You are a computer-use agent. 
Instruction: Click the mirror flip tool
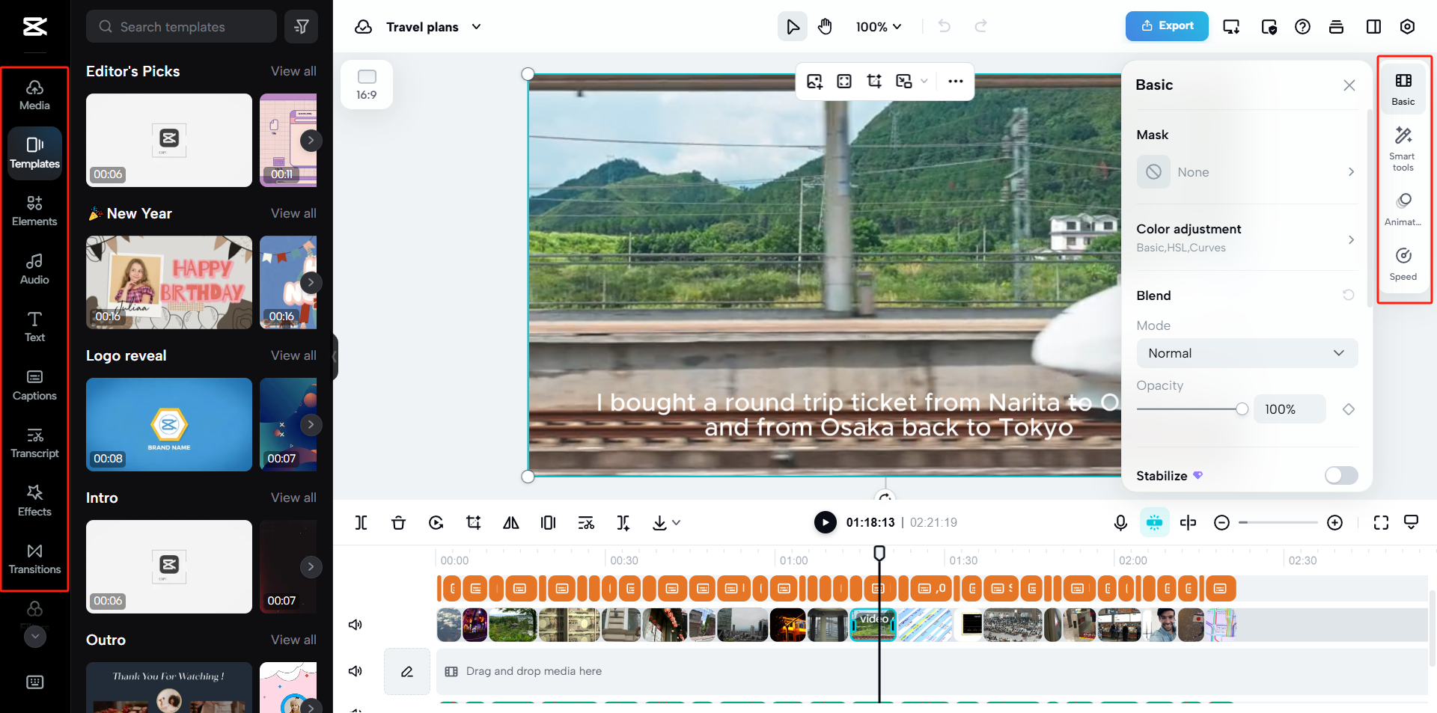coord(511,523)
